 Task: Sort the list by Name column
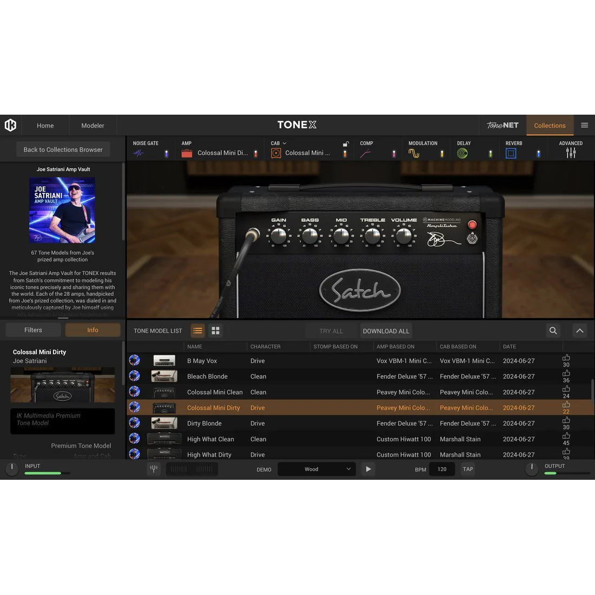195,346
